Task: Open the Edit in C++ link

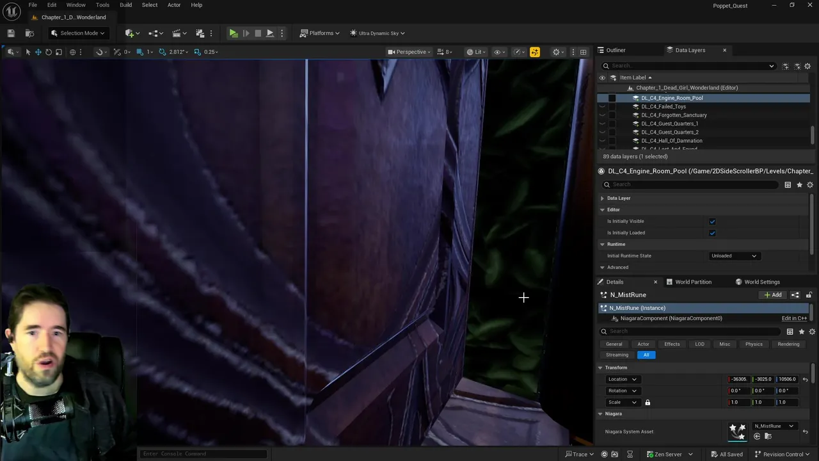Action: tap(794, 319)
